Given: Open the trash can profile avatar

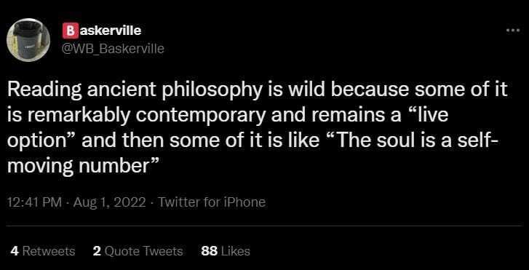Looking at the screenshot, I should coord(28,40).
